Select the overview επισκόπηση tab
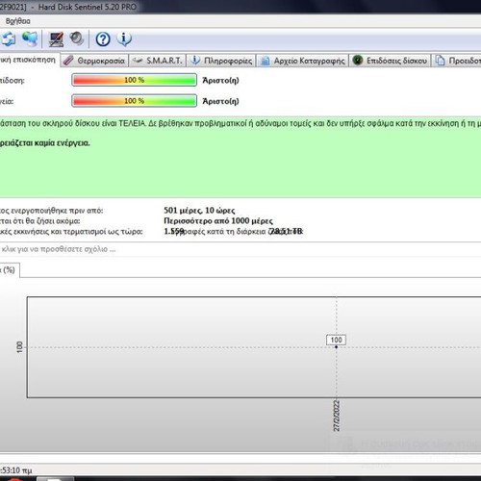481x481 pixels. pyautogui.click(x=30, y=60)
